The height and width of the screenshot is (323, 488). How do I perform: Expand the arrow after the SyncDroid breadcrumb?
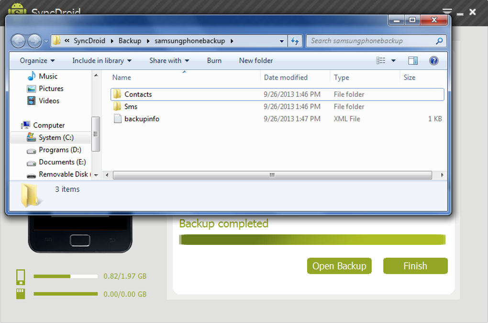point(112,41)
